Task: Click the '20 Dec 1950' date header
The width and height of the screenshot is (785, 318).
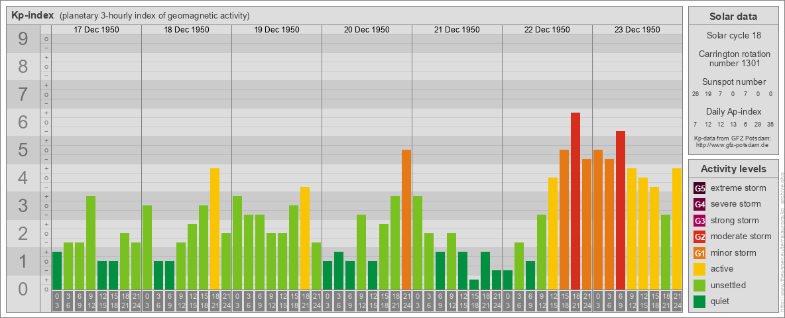Action: (x=367, y=30)
